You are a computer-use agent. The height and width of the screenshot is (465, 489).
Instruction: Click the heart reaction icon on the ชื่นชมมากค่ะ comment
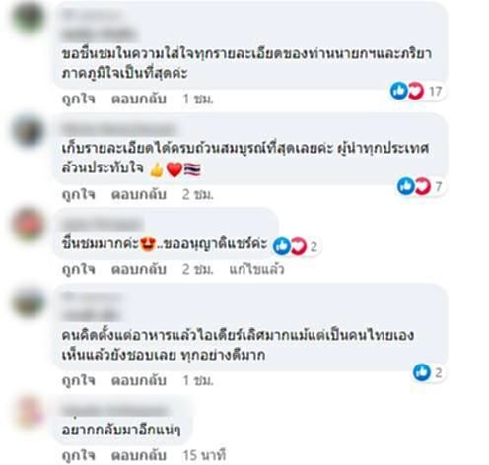pos(299,246)
